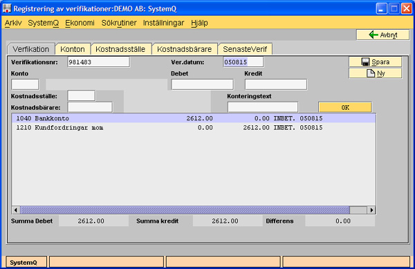Click the left arrow of horizontal scrollbar
415x269 pixels.
(x=16, y=210)
